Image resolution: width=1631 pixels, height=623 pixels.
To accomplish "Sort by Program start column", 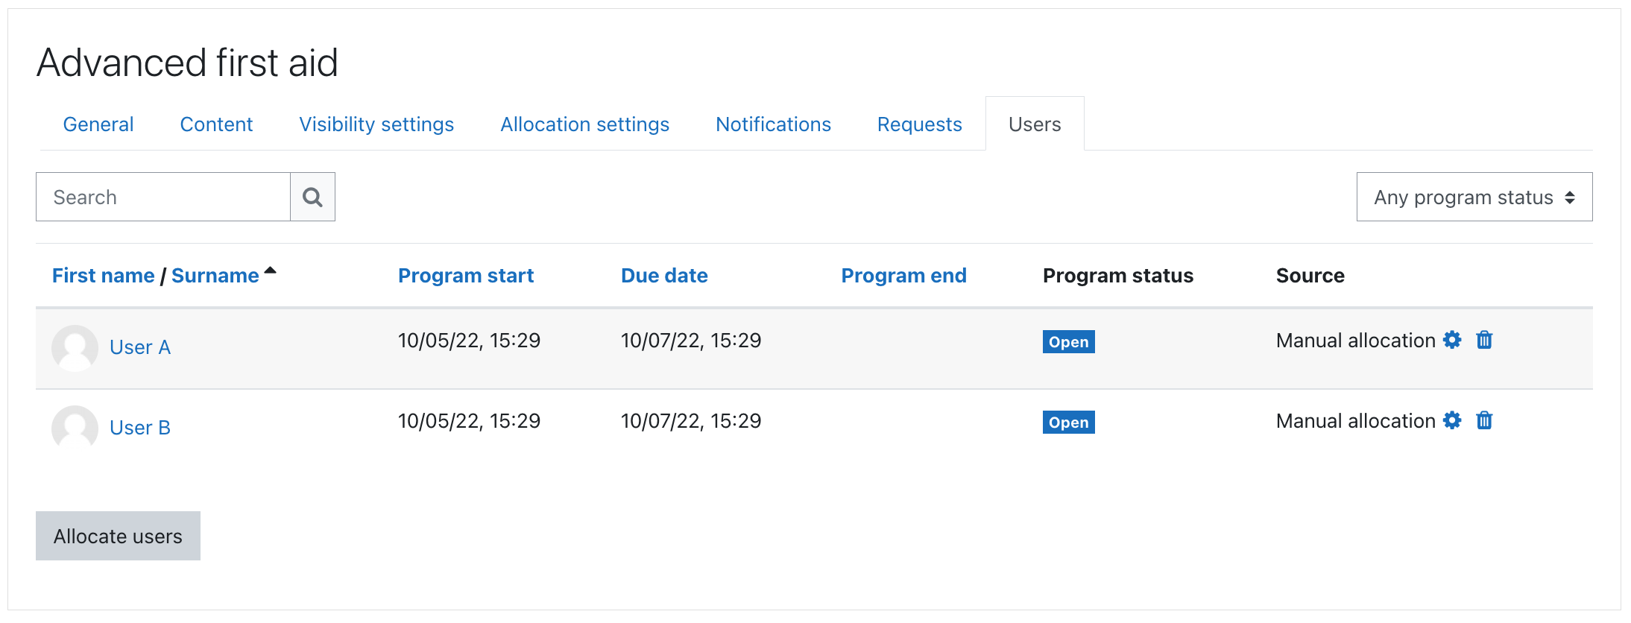I will (465, 276).
